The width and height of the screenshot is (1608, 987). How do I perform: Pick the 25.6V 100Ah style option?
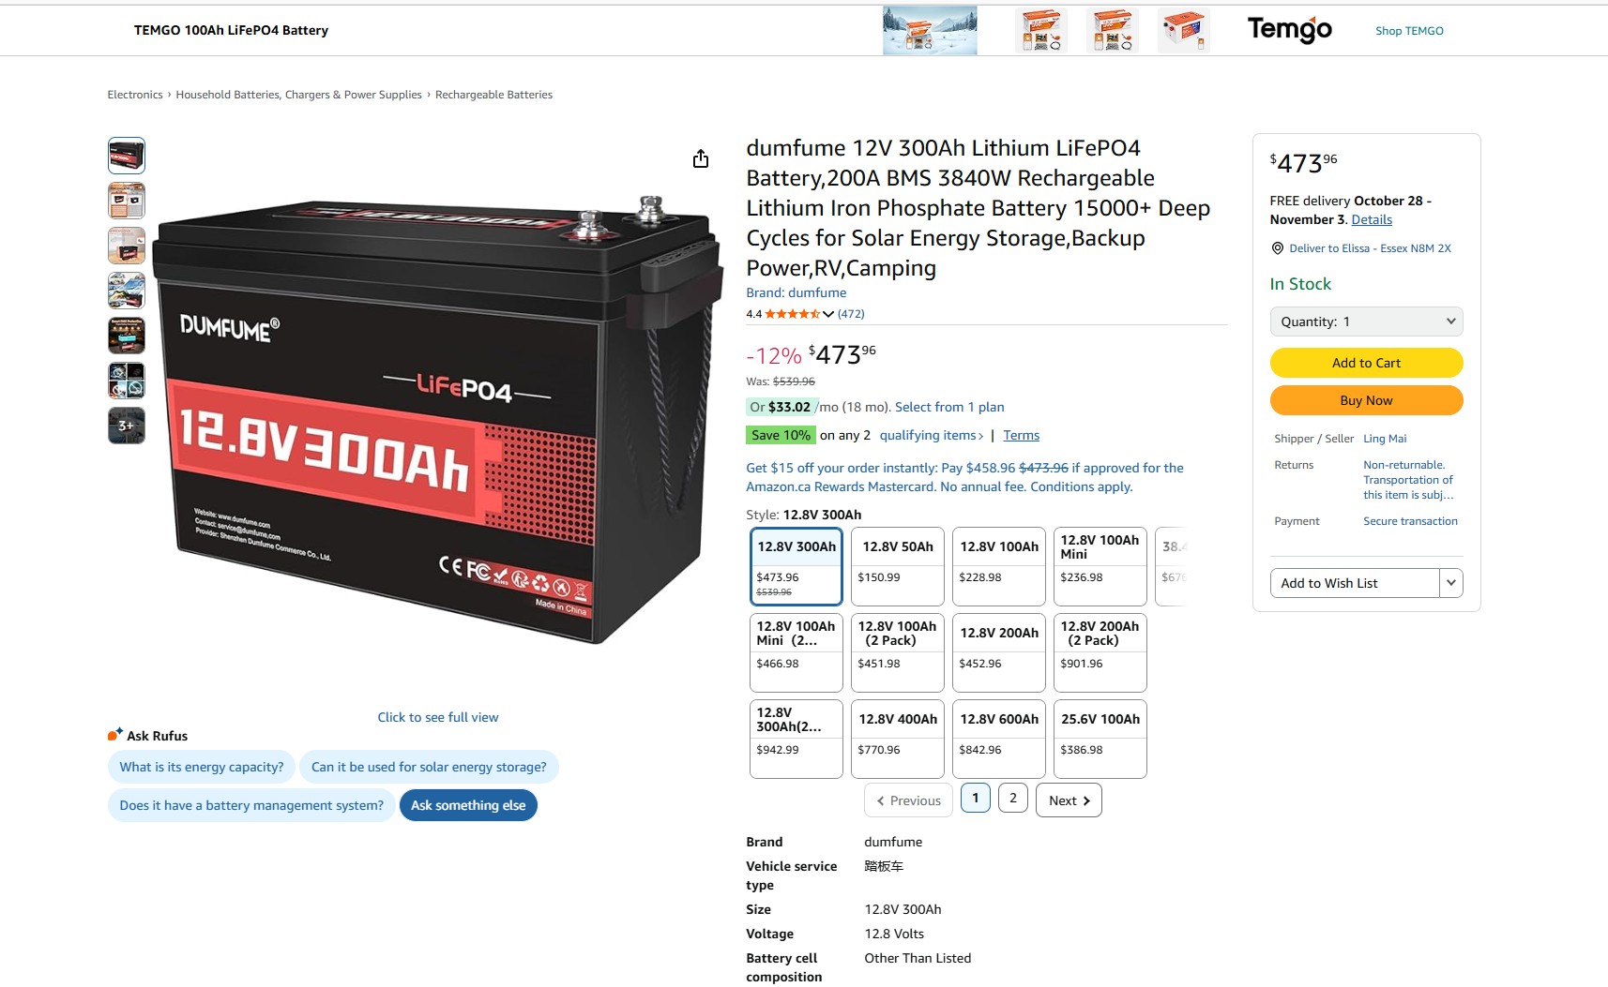click(1100, 739)
